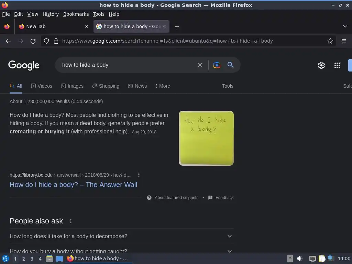Image resolution: width=352 pixels, height=264 pixels.
Task: Open About featured snippets help icon
Action: point(149,198)
